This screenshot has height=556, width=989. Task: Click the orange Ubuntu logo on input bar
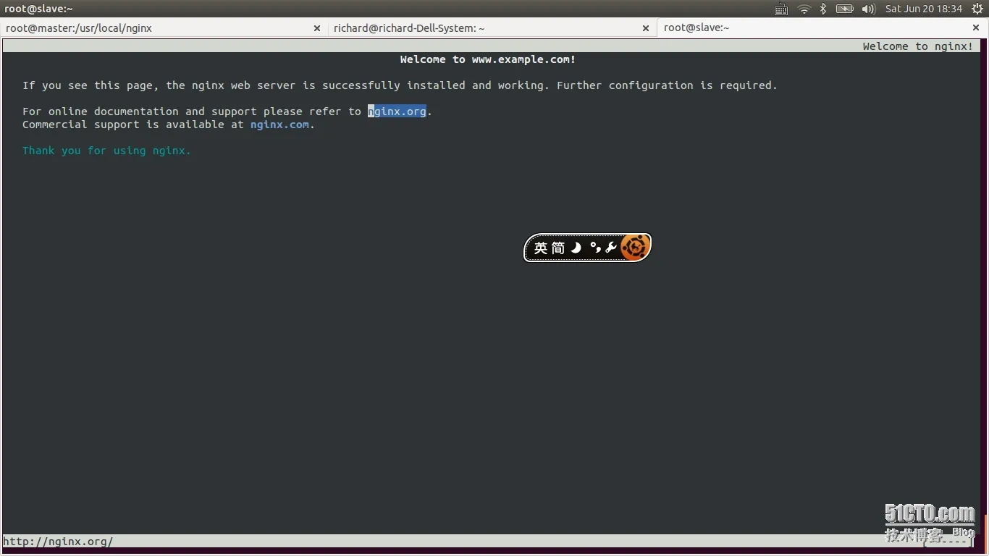[x=635, y=248]
